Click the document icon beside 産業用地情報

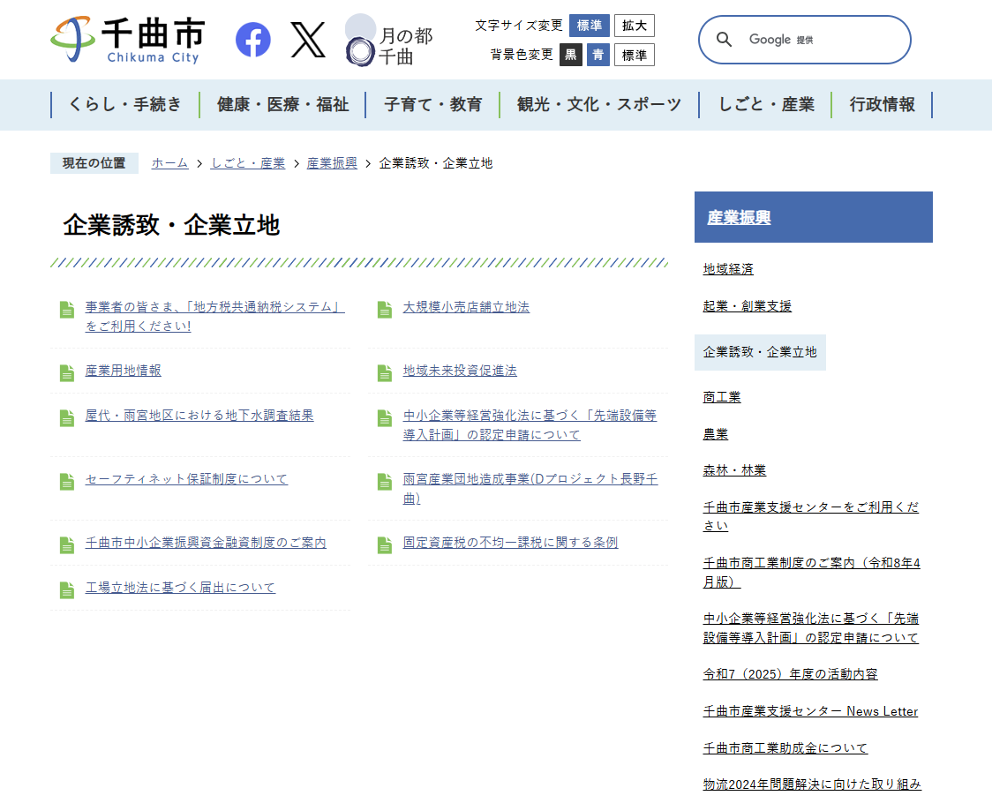pos(67,373)
